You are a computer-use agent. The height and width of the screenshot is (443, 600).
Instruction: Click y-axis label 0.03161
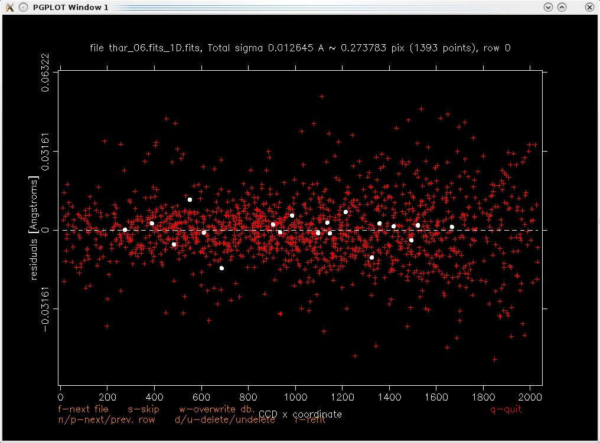pyautogui.click(x=45, y=152)
